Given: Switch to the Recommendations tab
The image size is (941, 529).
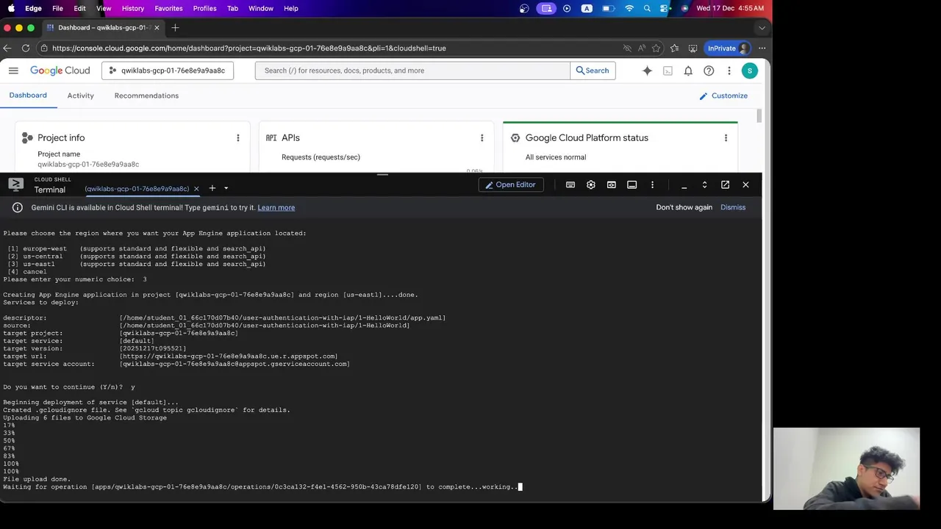Looking at the screenshot, I should (146, 96).
